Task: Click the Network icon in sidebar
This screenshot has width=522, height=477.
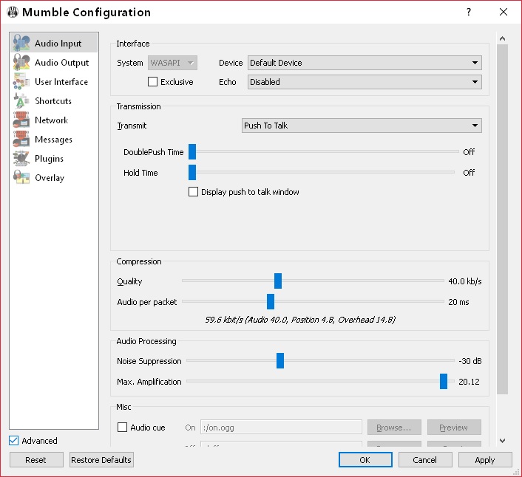Action: [x=21, y=120]
